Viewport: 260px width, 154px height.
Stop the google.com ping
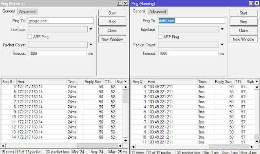click(x=112, y=22)
